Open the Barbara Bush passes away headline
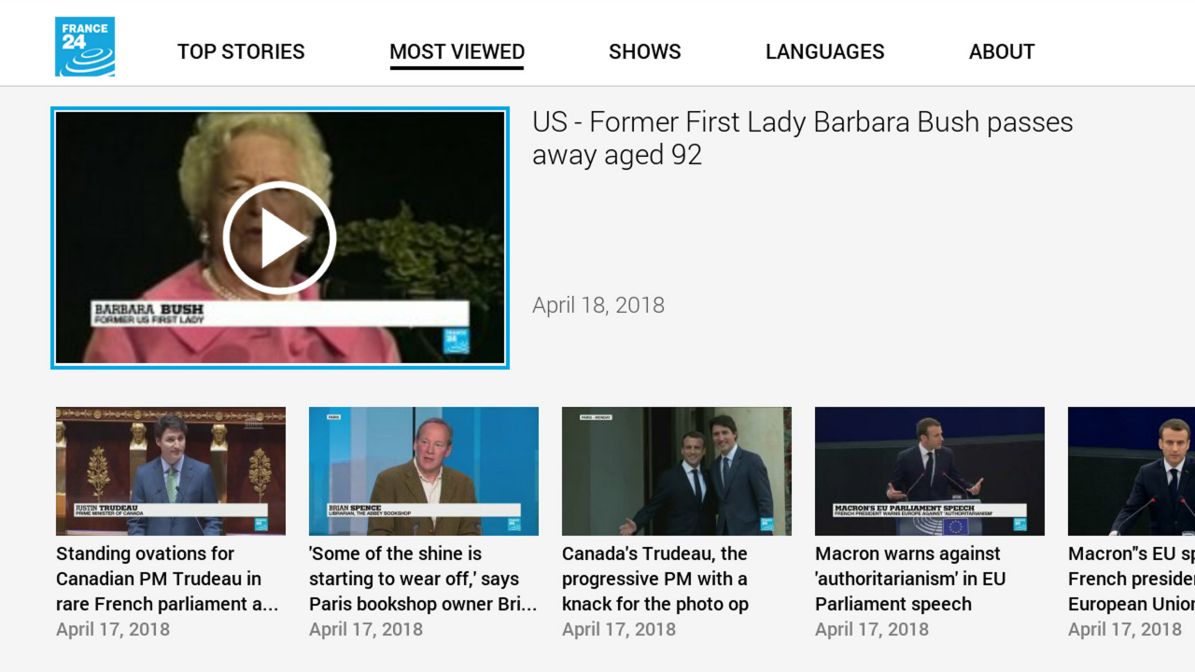 coord(803,138)
